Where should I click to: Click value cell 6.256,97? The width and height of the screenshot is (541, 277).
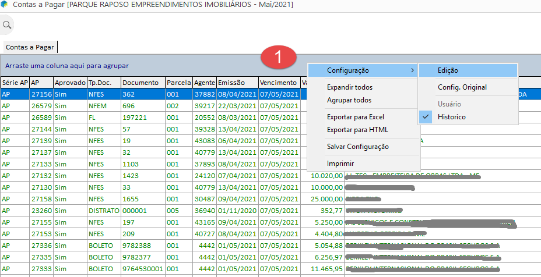tap(322, 257)
